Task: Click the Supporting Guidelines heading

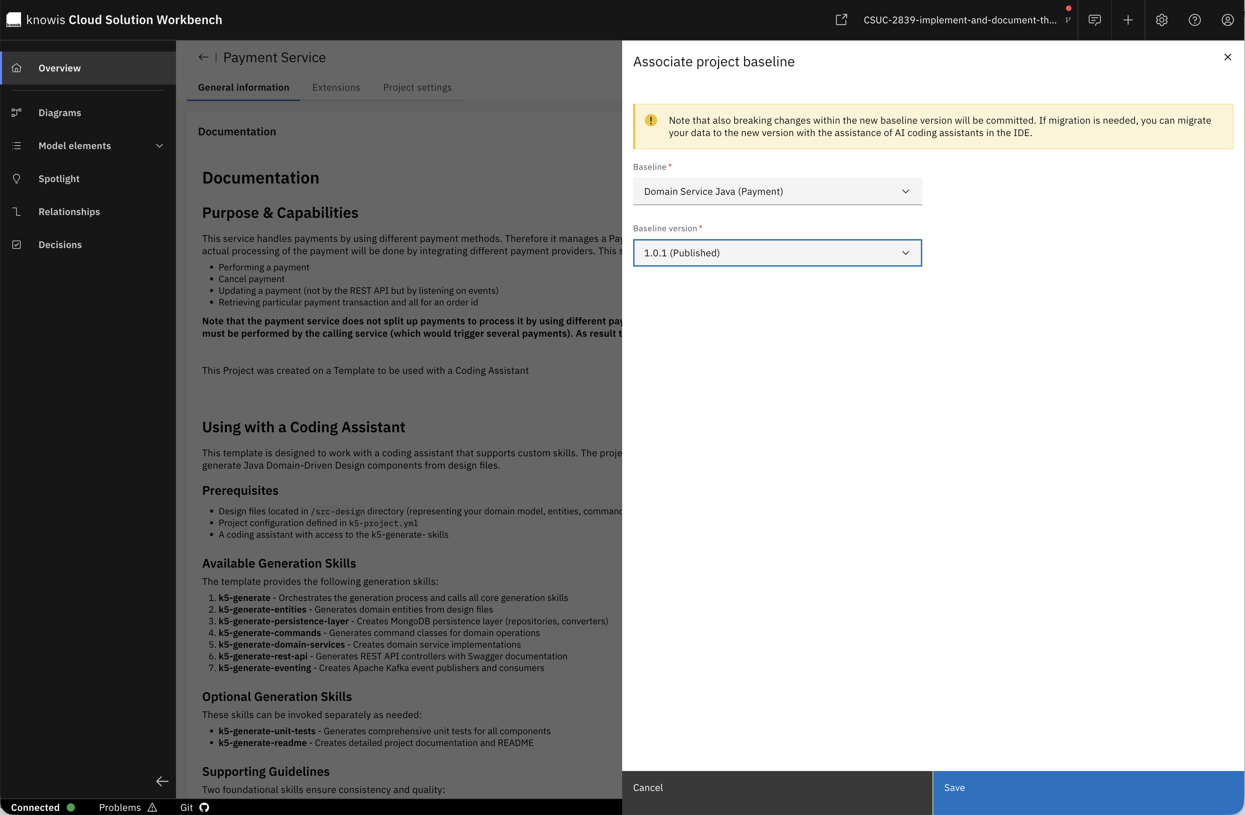Action: coord(266,771)
